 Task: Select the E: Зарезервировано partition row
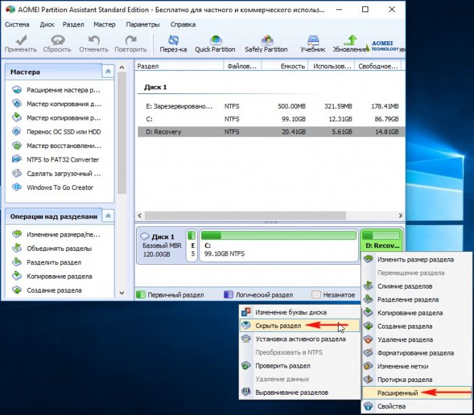point(271,106)
